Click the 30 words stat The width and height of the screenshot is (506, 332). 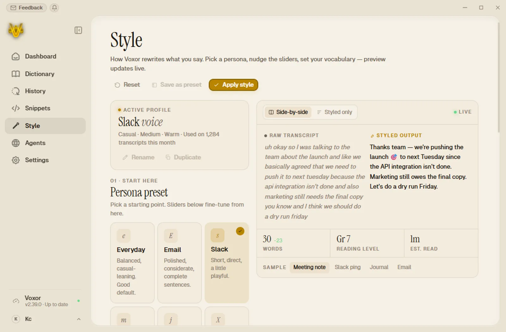pos(293,243)
